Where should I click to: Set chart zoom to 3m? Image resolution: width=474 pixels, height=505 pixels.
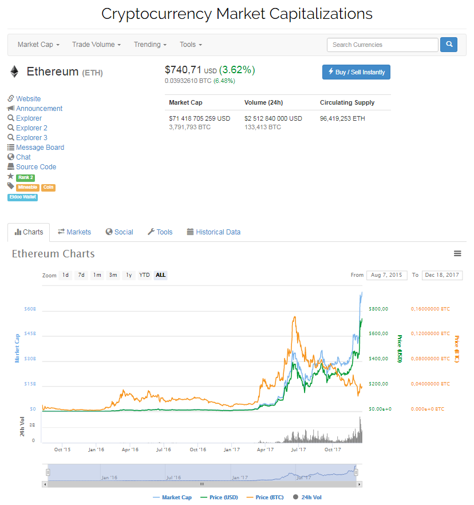[113, 275]
